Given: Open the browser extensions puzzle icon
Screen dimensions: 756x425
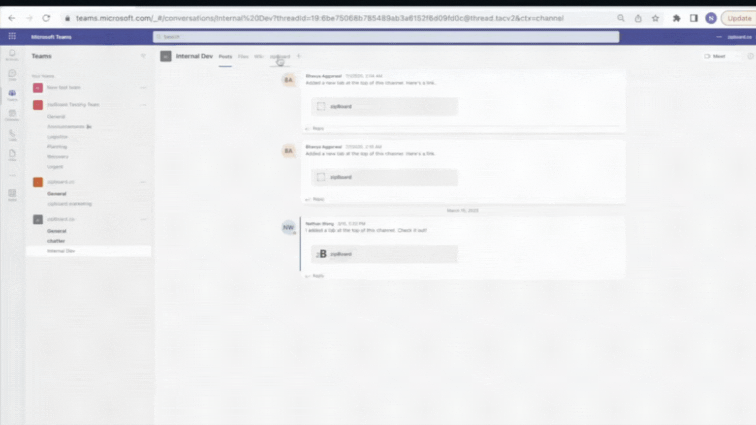Looking at the screenshot, I should (677, 18).
